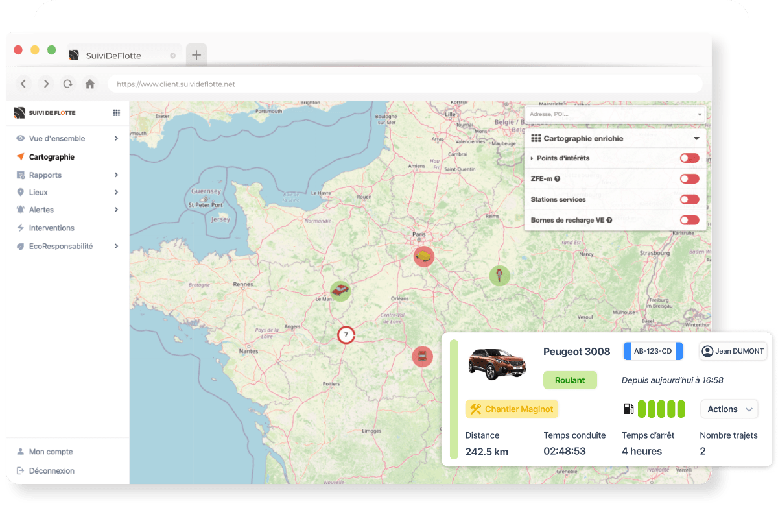Click the cluster marker labeled 7
778x508 pixels.
pyautogui.click(x=346, y=335)
